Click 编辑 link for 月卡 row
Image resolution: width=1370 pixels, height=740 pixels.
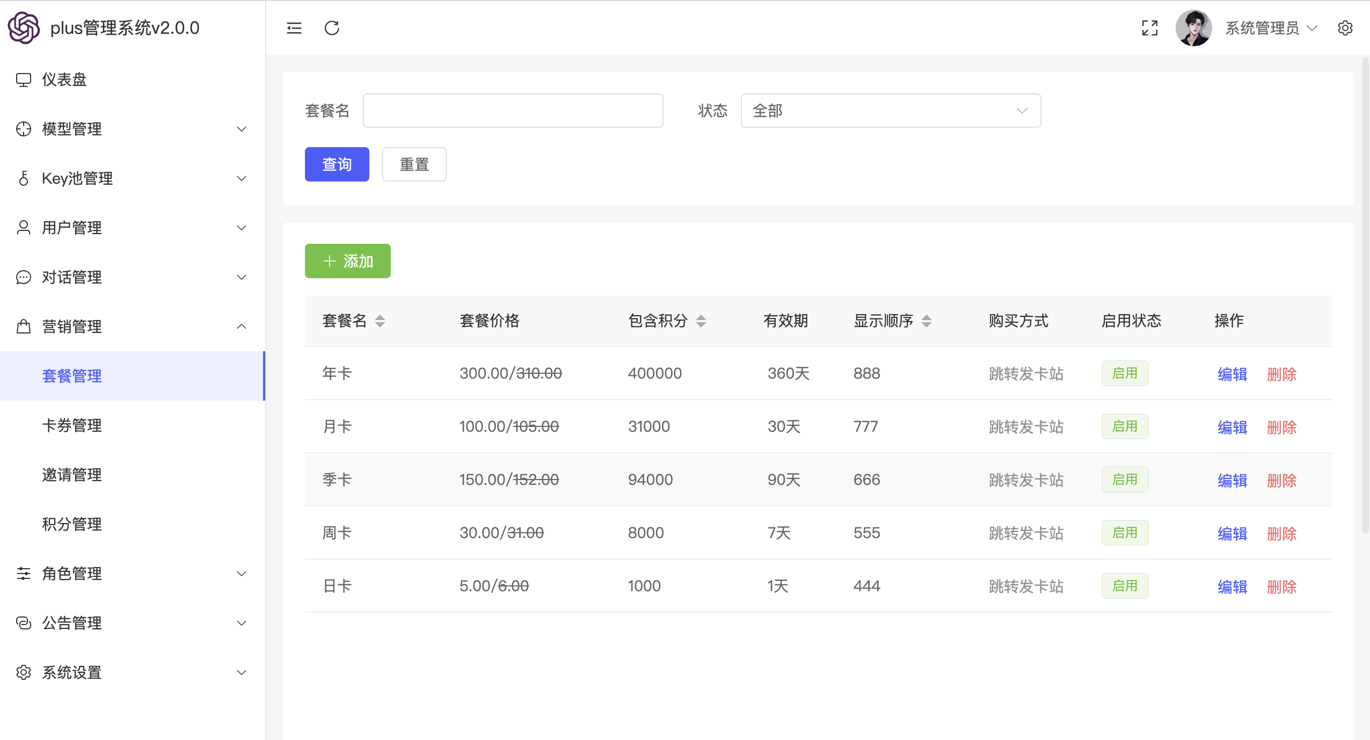(1232, 427)
